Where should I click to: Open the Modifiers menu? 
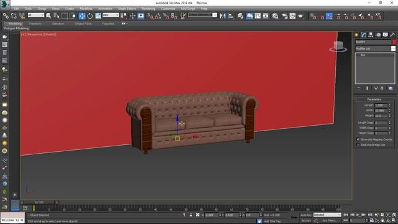click(x=86, y=9)
